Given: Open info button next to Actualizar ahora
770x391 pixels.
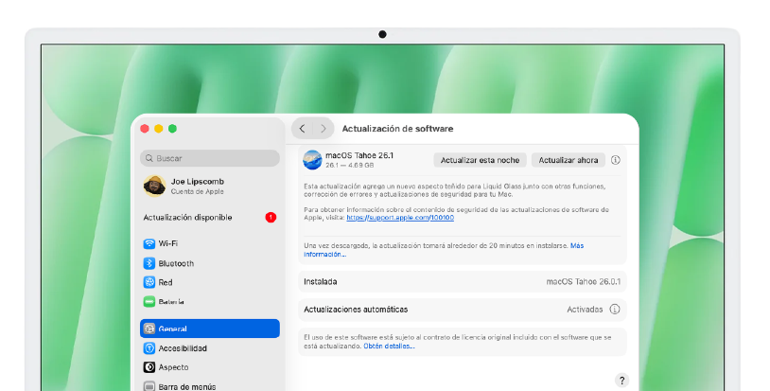Looking at the screenshot, I should (615, 160).
